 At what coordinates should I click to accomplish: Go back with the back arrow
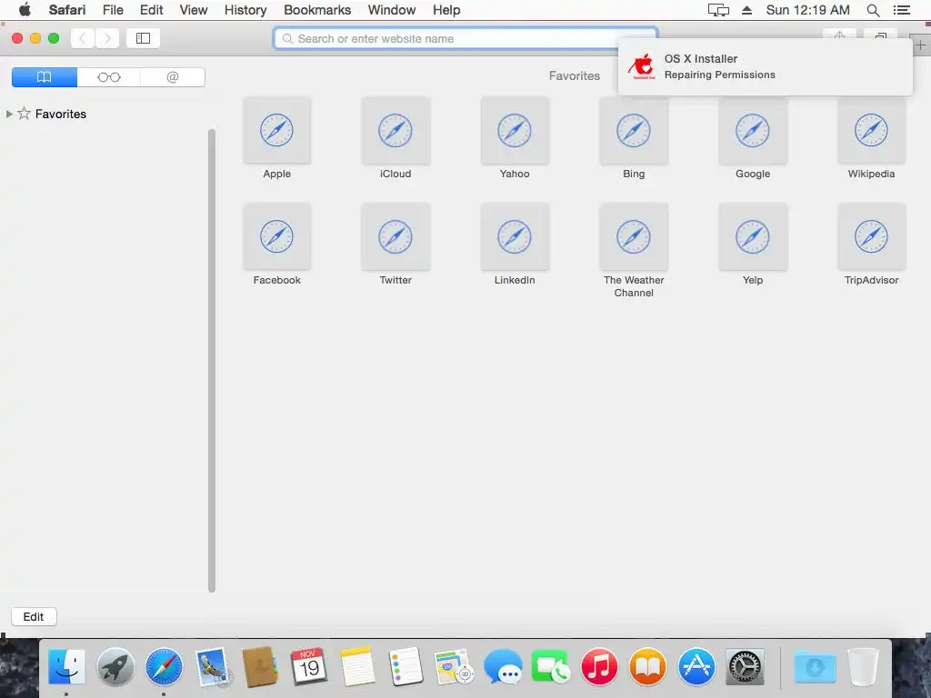pos(83,38)
